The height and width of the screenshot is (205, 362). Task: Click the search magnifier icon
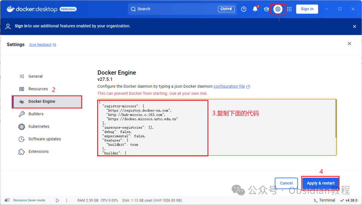133,9
